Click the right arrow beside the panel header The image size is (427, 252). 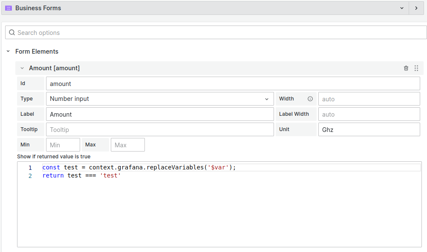416,8
